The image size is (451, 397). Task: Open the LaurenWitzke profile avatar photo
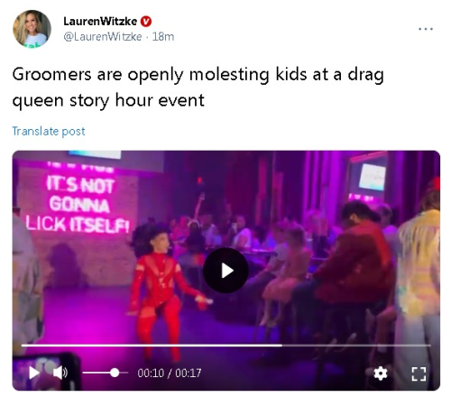[x=32, y=29]
